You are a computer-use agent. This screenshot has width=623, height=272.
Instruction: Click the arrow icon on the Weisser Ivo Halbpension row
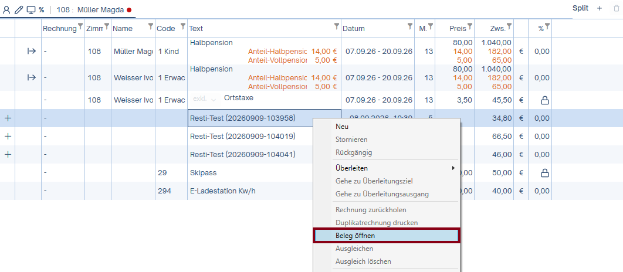pos(32,78)
